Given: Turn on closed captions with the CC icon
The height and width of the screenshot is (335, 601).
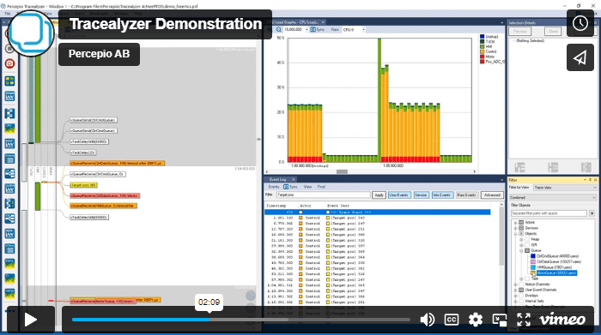Looking at the screenshot, I should 451,320.
